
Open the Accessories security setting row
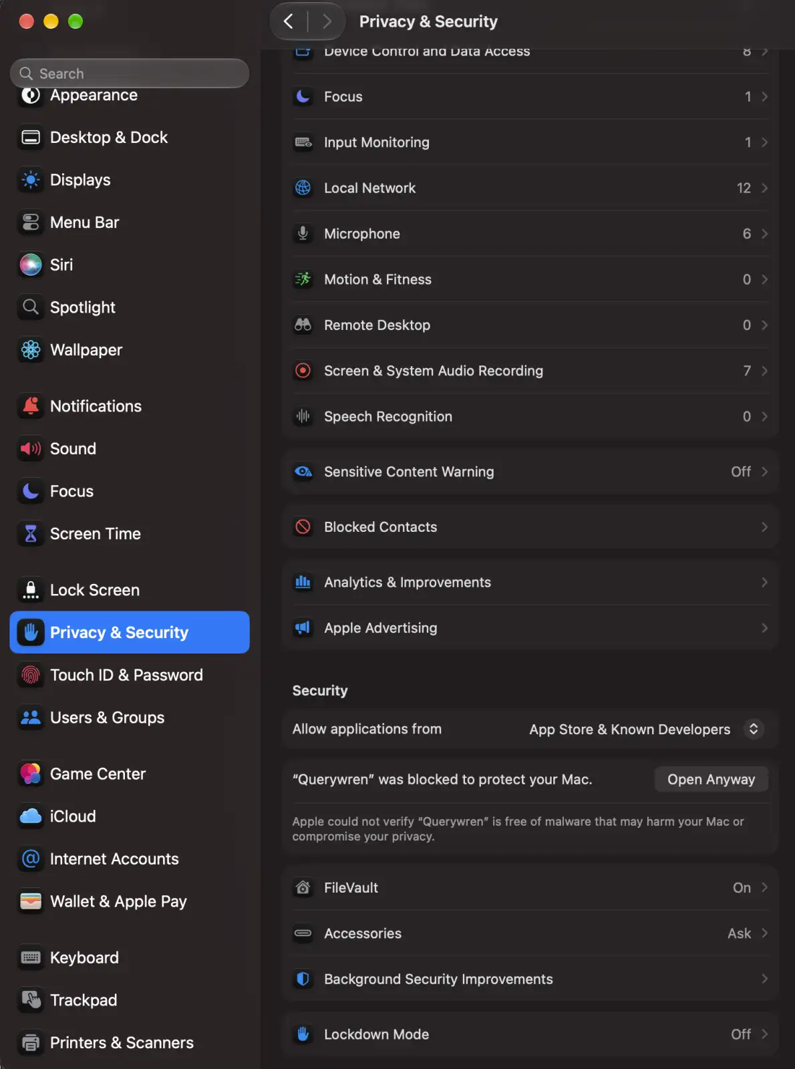pos(530,933)
